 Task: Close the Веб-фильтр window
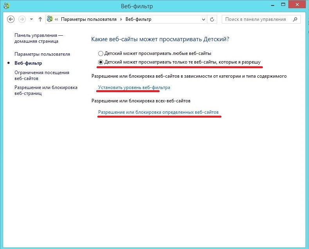coord(297,5)
